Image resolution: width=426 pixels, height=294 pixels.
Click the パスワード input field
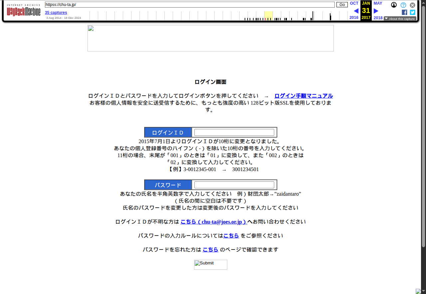[234, 185]
